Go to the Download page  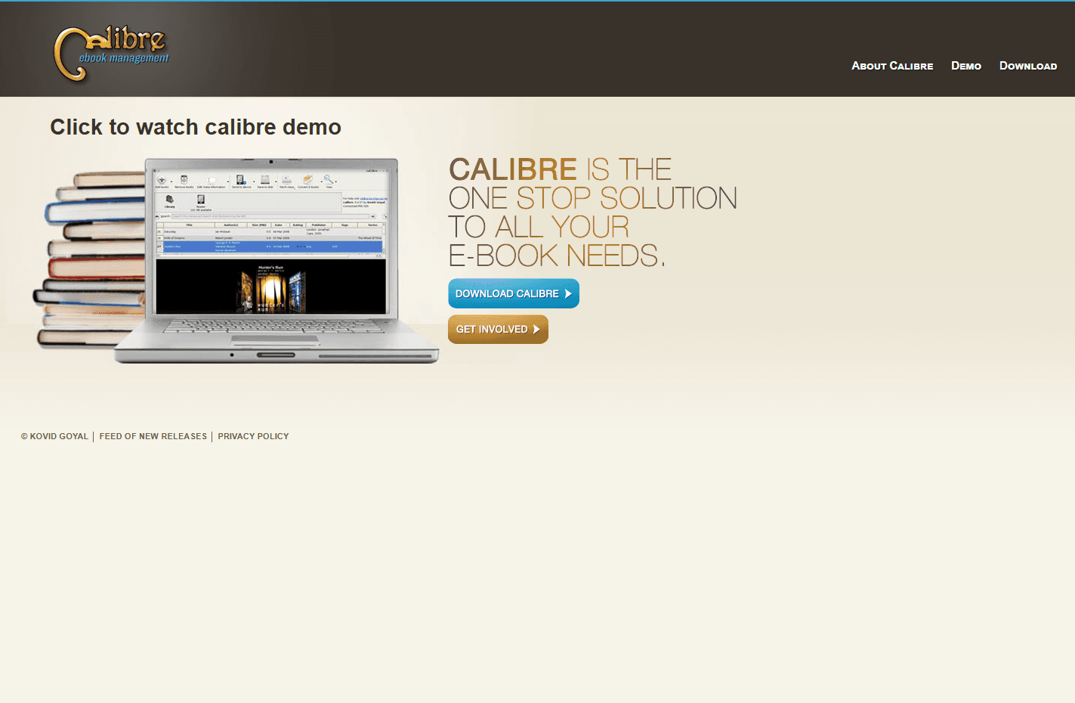click(1028, 66)
